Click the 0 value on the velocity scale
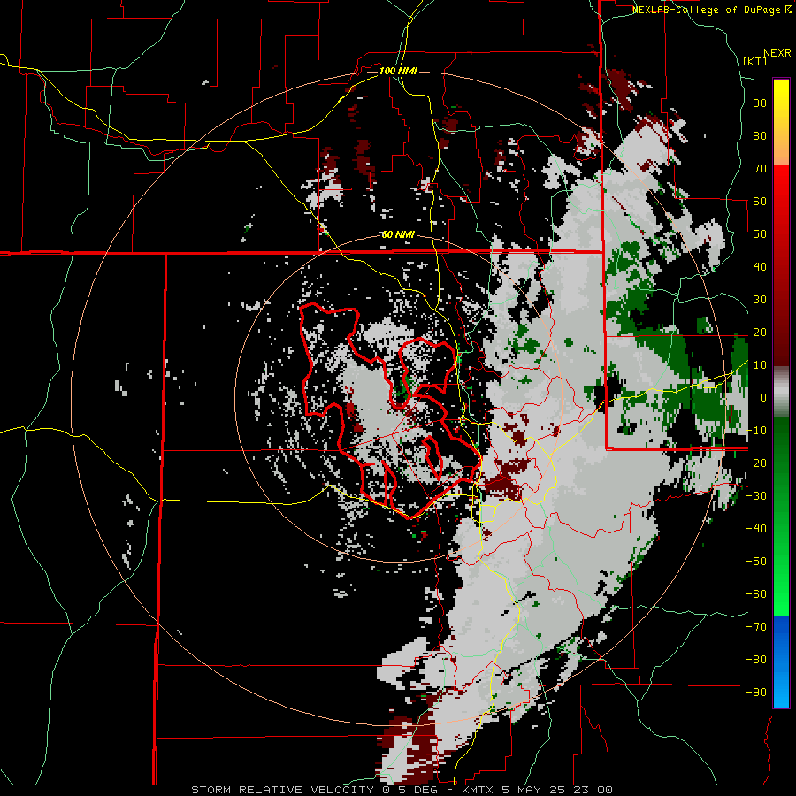 click(763, 397)
